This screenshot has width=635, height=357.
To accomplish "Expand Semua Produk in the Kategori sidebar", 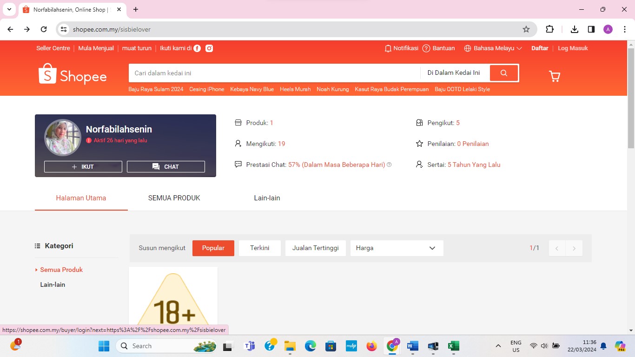I will click(61, 270).
